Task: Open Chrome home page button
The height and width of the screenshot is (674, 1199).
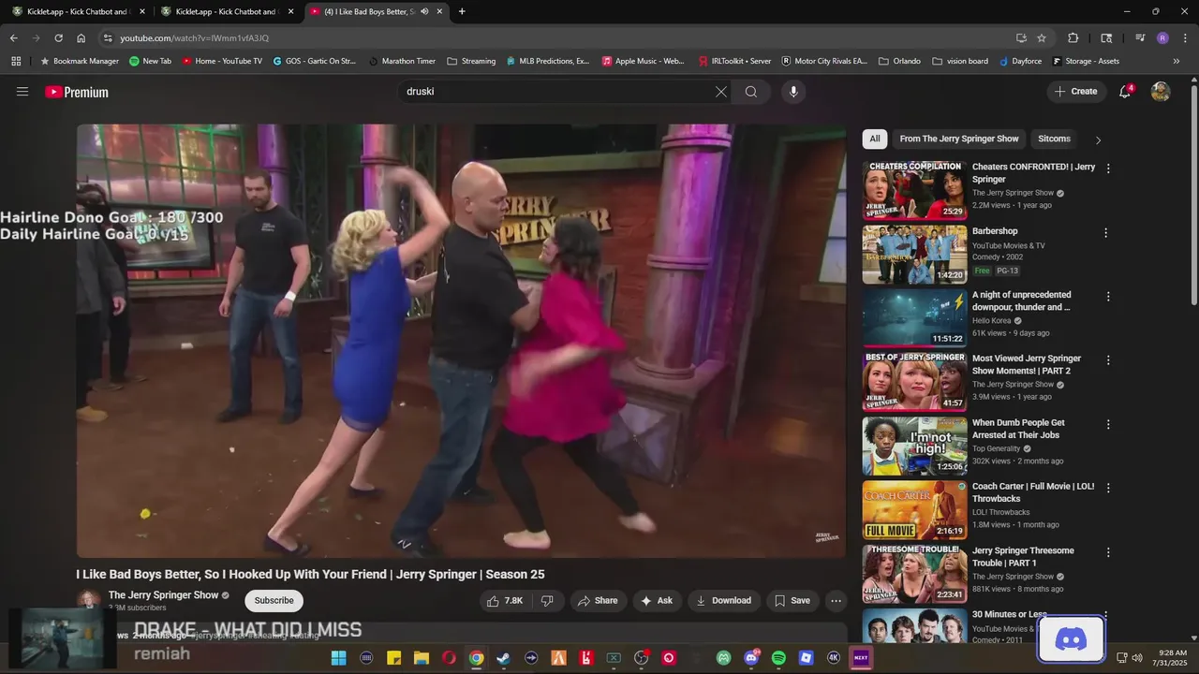Action: (x=81, y=38)
